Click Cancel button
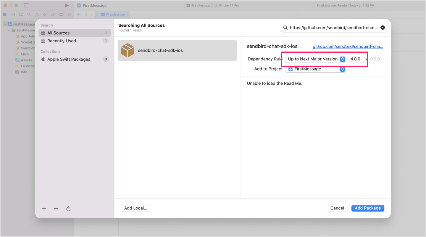This screenshot has height=237, width=426. (x=337, y=208)
